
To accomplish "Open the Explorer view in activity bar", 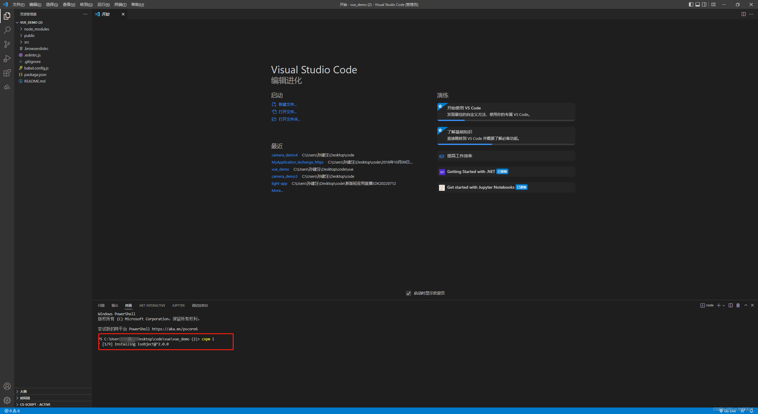I will (x=7, y=16).
